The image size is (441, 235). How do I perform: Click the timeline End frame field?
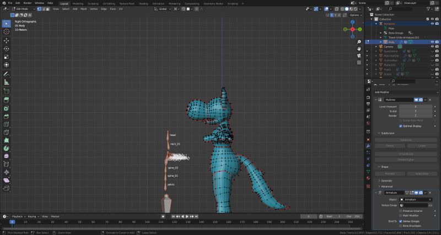coord(353,216)
